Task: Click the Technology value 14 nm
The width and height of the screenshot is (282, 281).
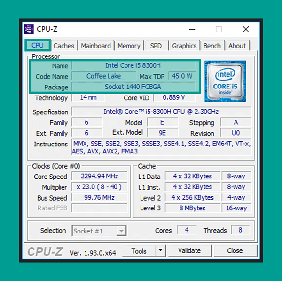Action: point(88,97)
